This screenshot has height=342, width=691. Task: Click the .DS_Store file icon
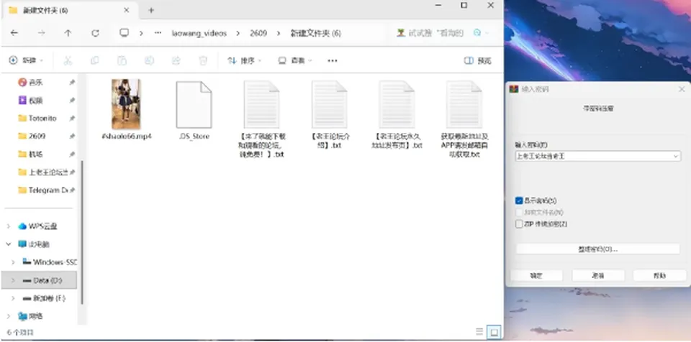[194, 105]
